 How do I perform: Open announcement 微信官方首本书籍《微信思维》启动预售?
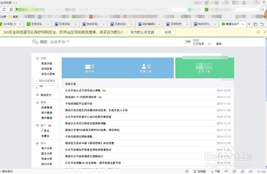[89, 143]
